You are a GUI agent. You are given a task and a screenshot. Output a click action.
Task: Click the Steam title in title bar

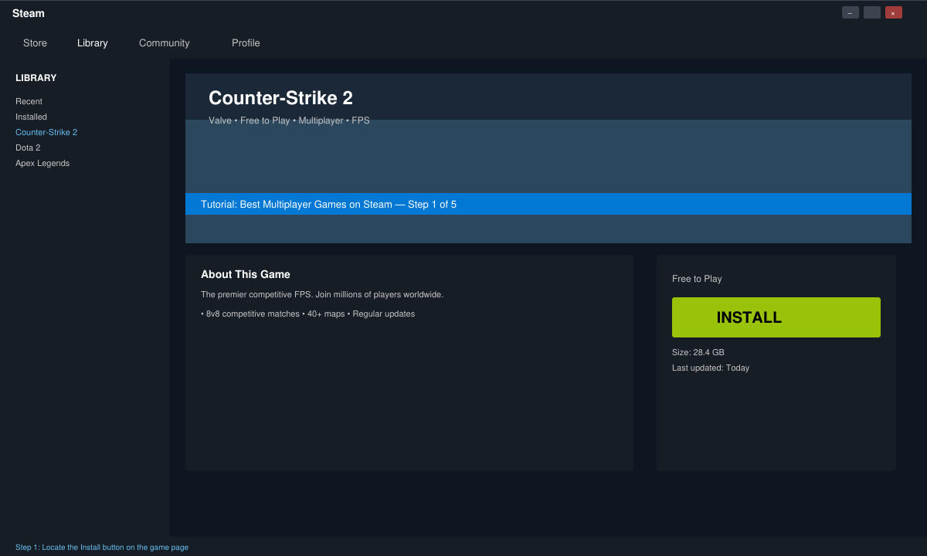[x=29, y=13]
